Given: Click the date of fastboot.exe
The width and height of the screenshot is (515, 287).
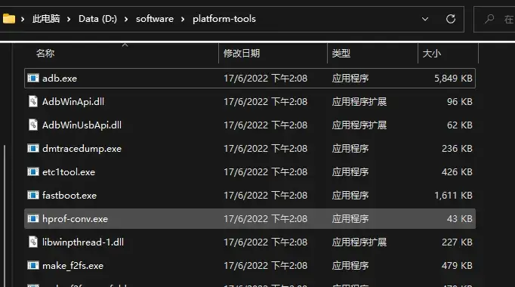Looking at the screenshot, I should tap(265, 196).
